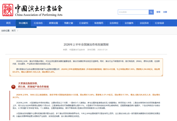
Task: Click the 中国演出行業協會 calligraphy logo text
Action: tap(39, 8)
